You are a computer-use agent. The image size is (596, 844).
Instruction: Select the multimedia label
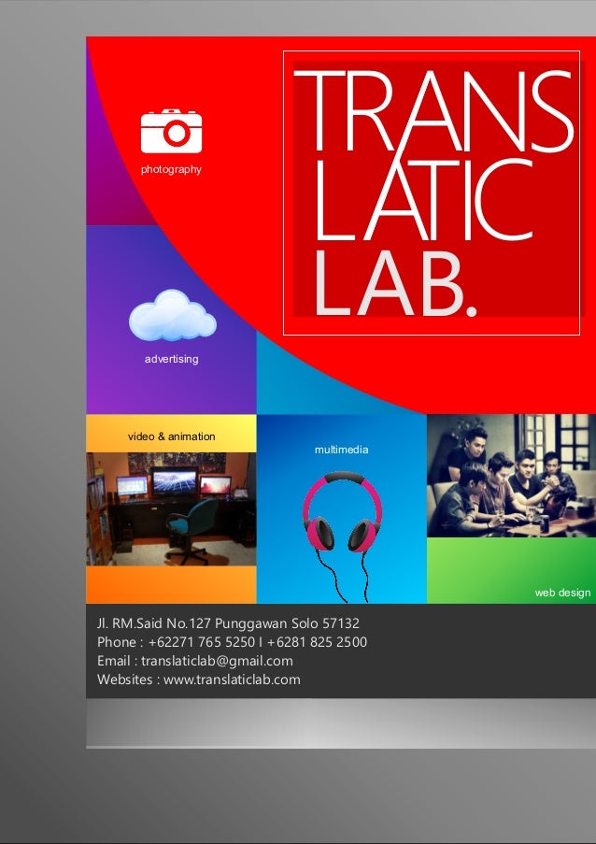pos(342,450)
